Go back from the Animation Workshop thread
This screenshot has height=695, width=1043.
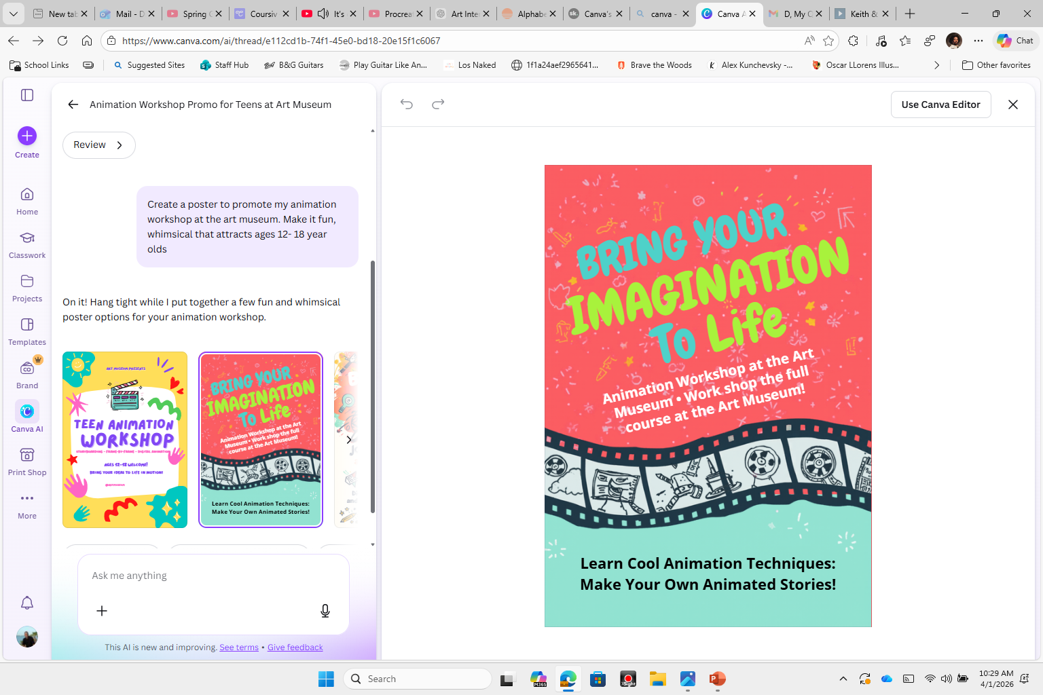tap(73, 105)
